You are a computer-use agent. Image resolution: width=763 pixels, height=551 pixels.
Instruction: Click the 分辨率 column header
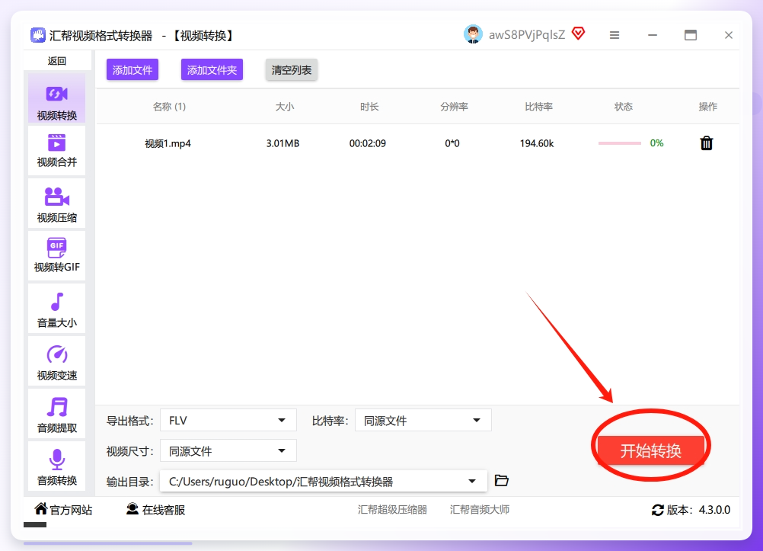click(x=454, y=107)
